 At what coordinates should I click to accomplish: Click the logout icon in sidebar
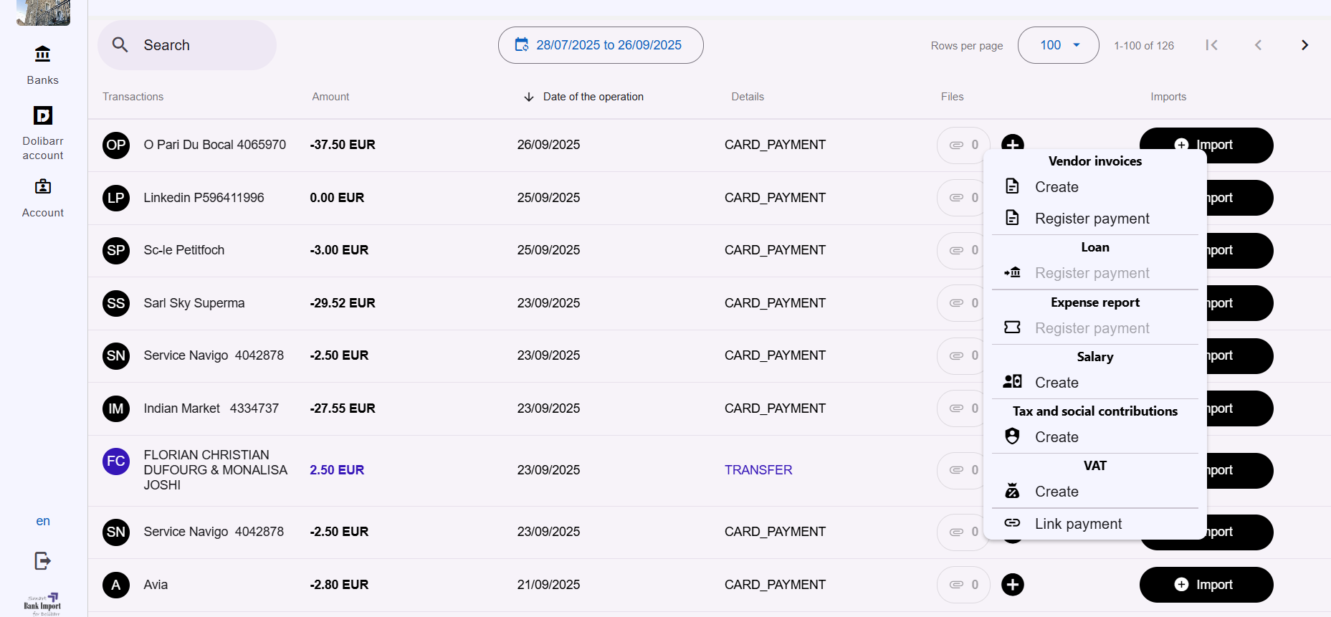pos(43,560)
